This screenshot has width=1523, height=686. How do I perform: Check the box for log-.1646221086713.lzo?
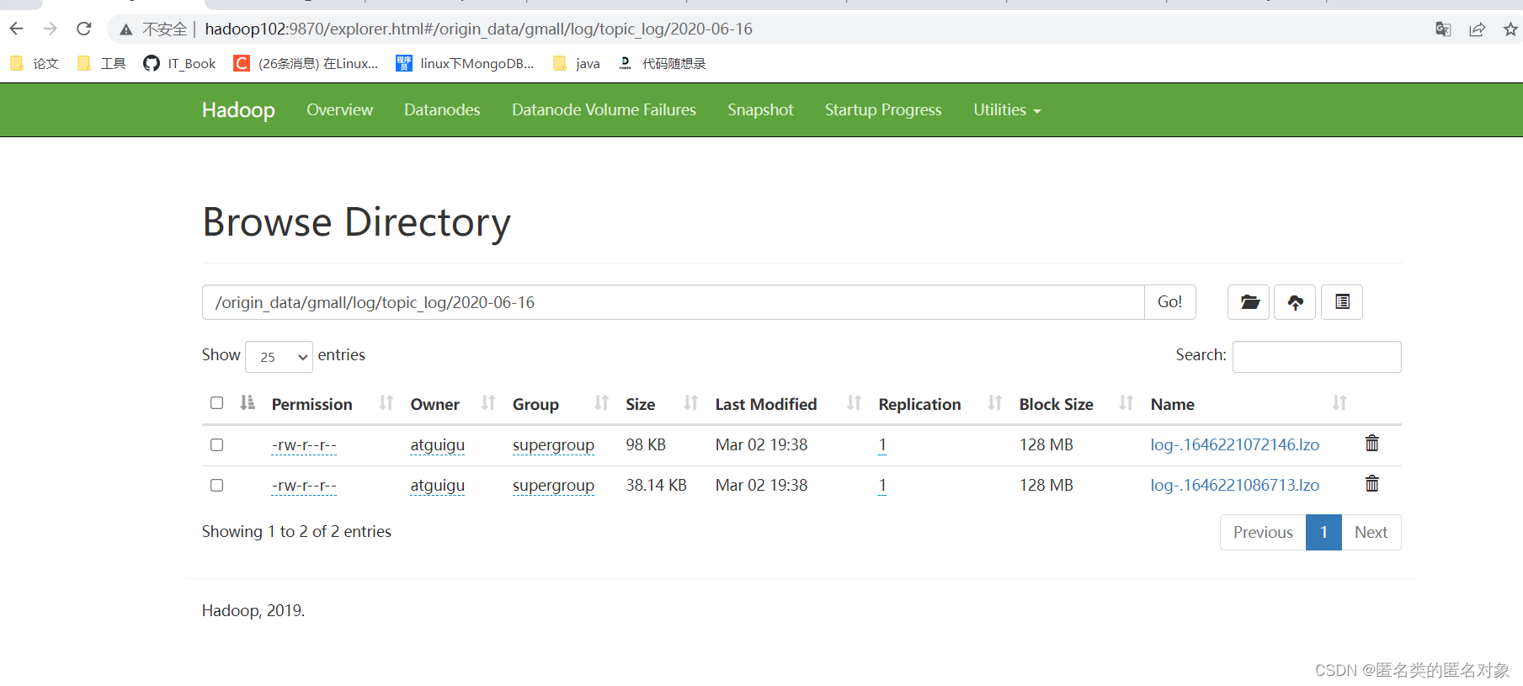(x=217, y=485)
